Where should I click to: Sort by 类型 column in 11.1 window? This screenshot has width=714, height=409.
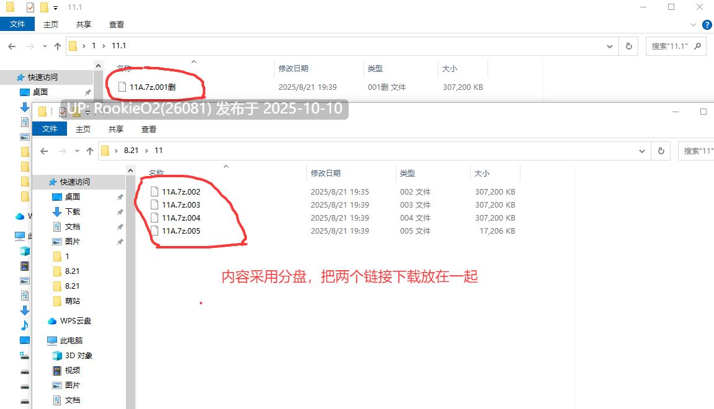click(375, 68)
